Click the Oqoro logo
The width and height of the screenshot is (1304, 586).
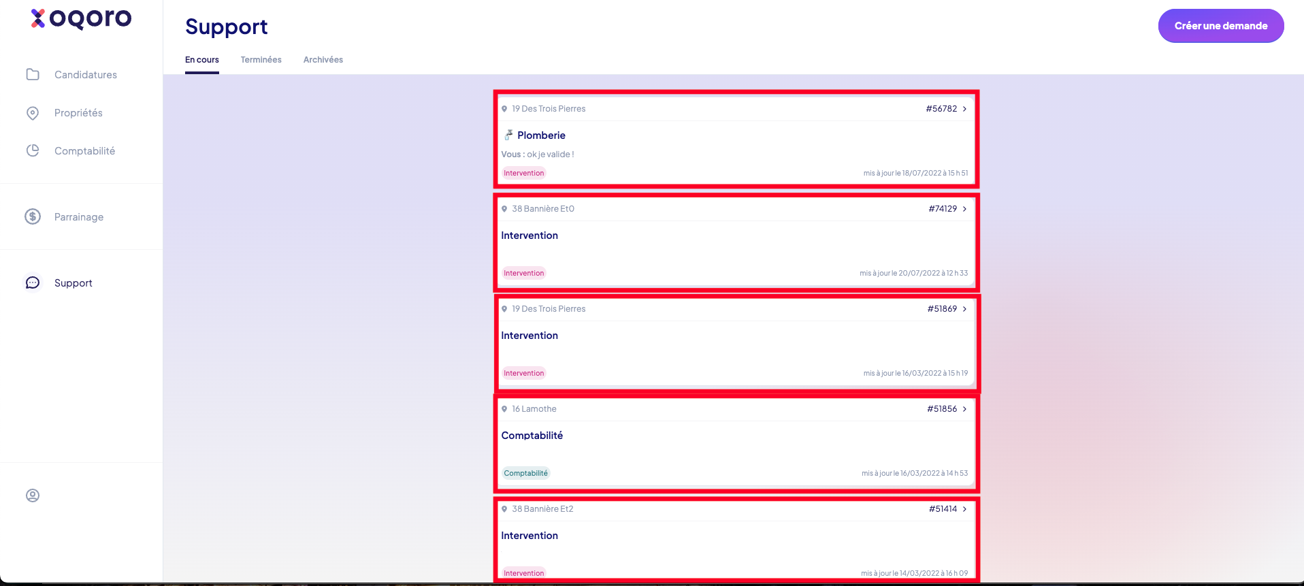pos(81,18)
